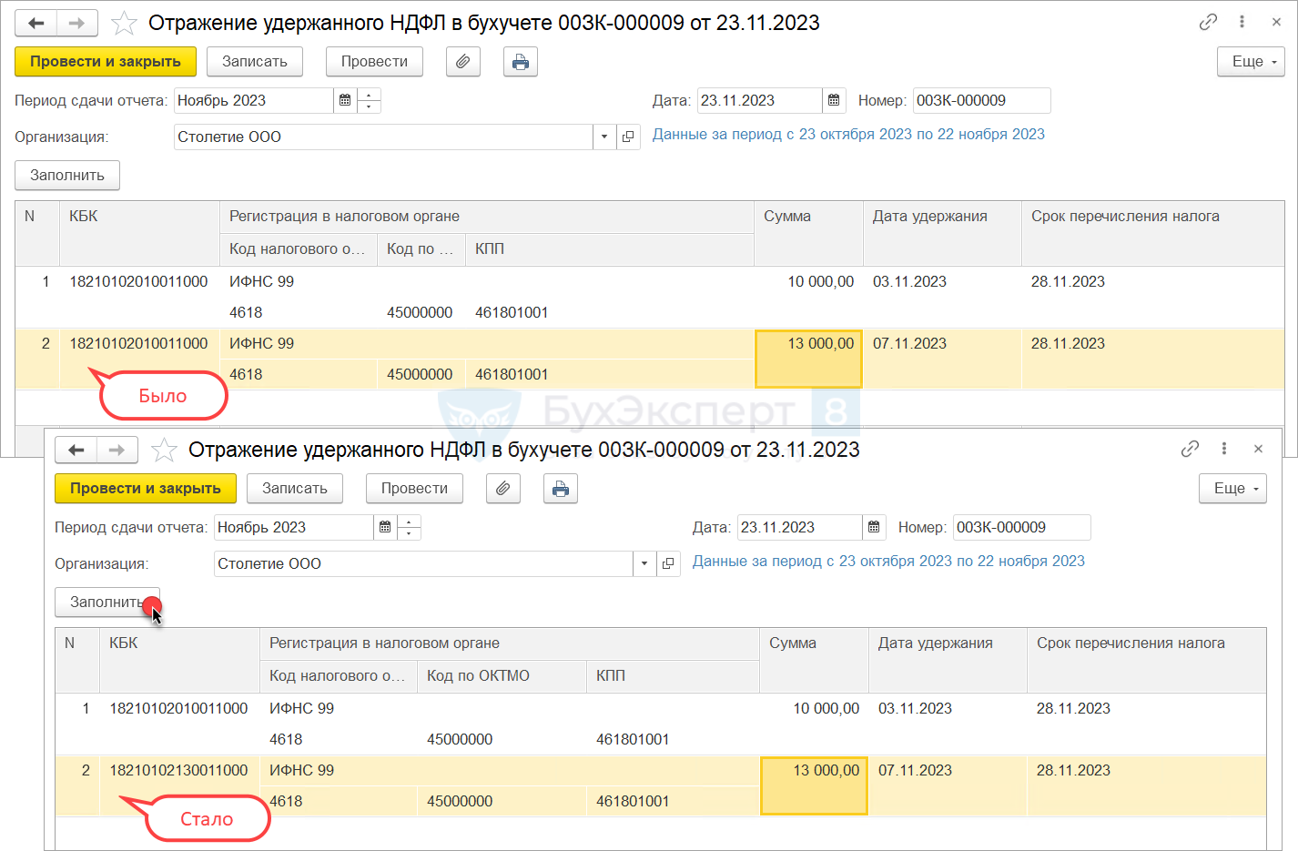Select sum cell 13 000,00 in upper window
The height and width of the screenshot is (851, 1298).
[x=808, y=359]
